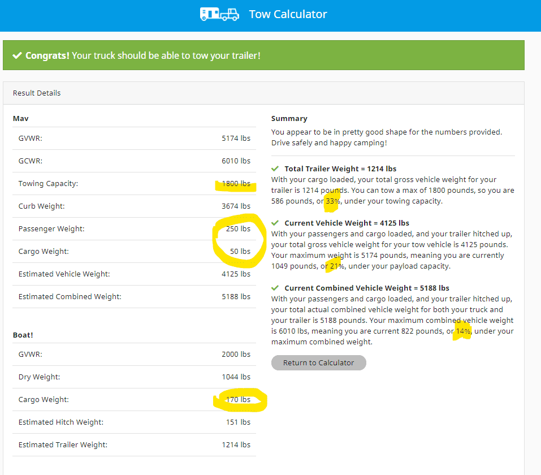This screenshot has width=541, height=475.
Task: Select the Estimated Trailer Weight value 1214 lbs
Action: 236,444
